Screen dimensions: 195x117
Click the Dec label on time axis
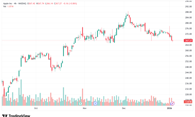(123, 108)
